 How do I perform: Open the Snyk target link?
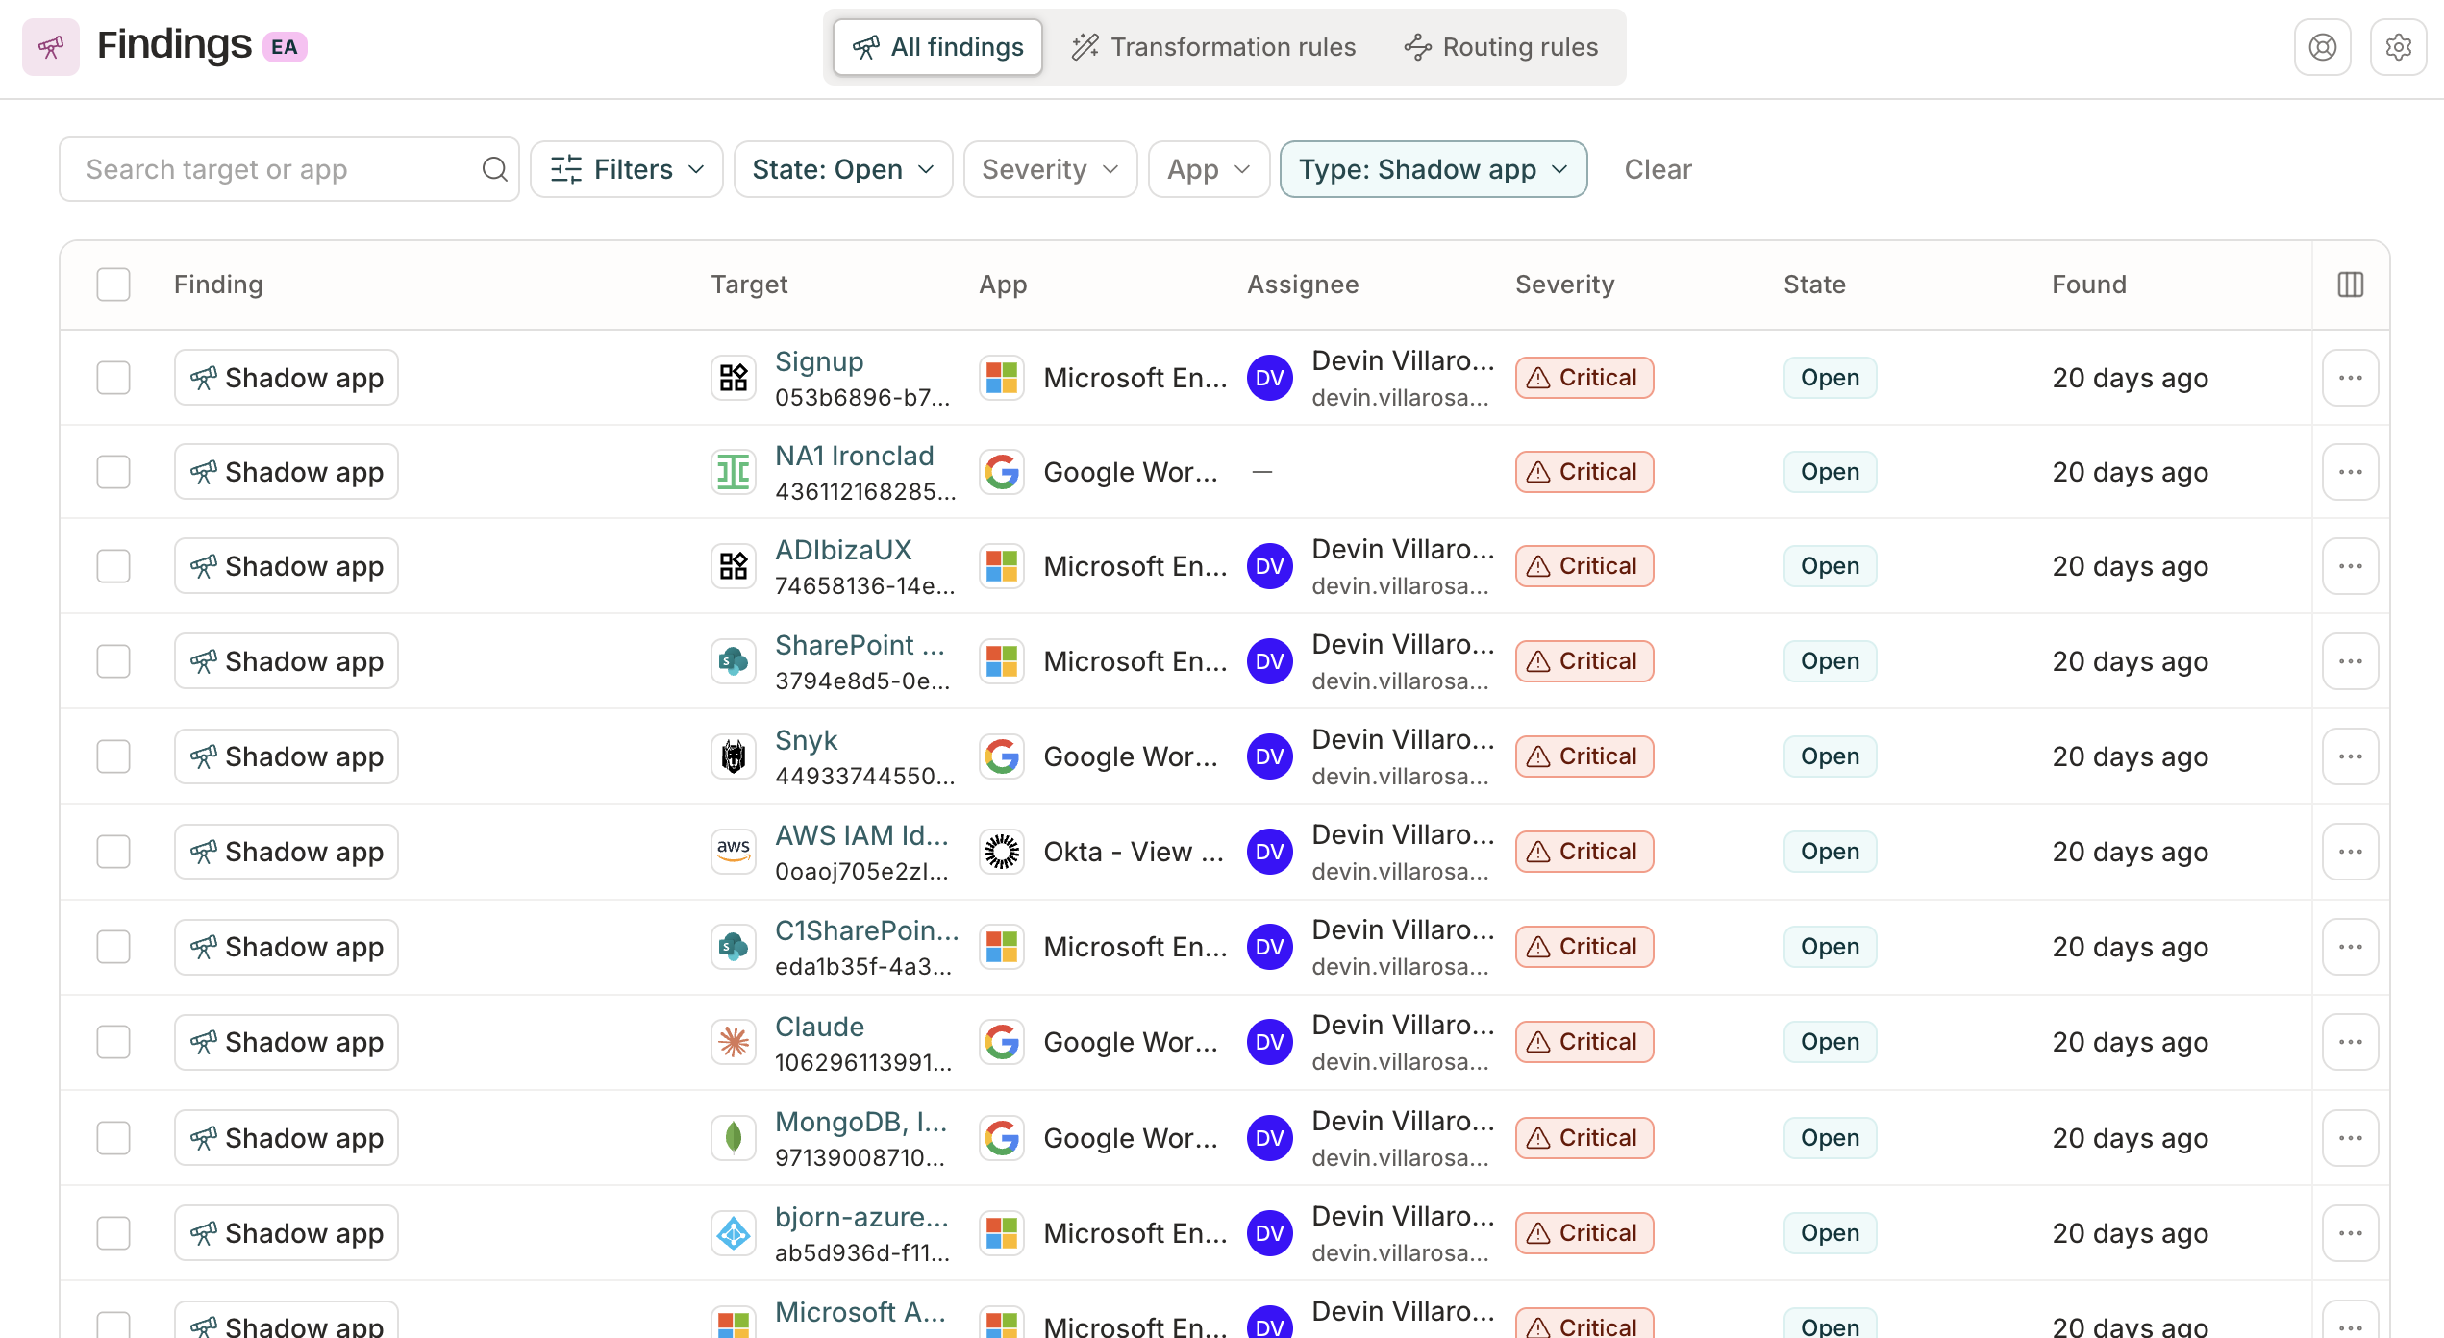point(806,740)
